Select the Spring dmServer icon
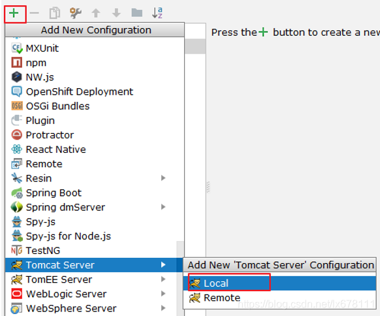Viewport: 380px width, 316px height. pos(17,207)
